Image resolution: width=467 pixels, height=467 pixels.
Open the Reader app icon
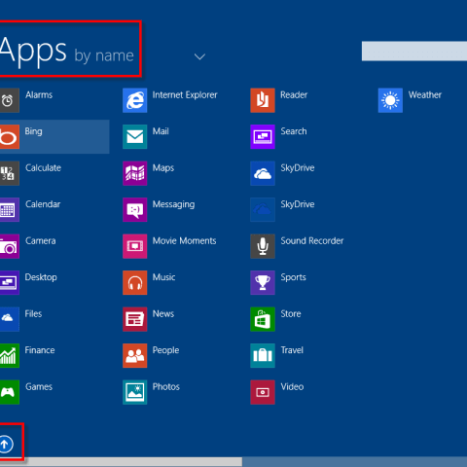(x=263, y=100)
